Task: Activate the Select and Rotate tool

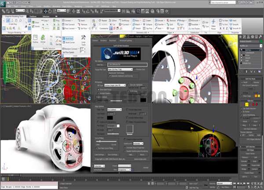Action: coord(50,11)
